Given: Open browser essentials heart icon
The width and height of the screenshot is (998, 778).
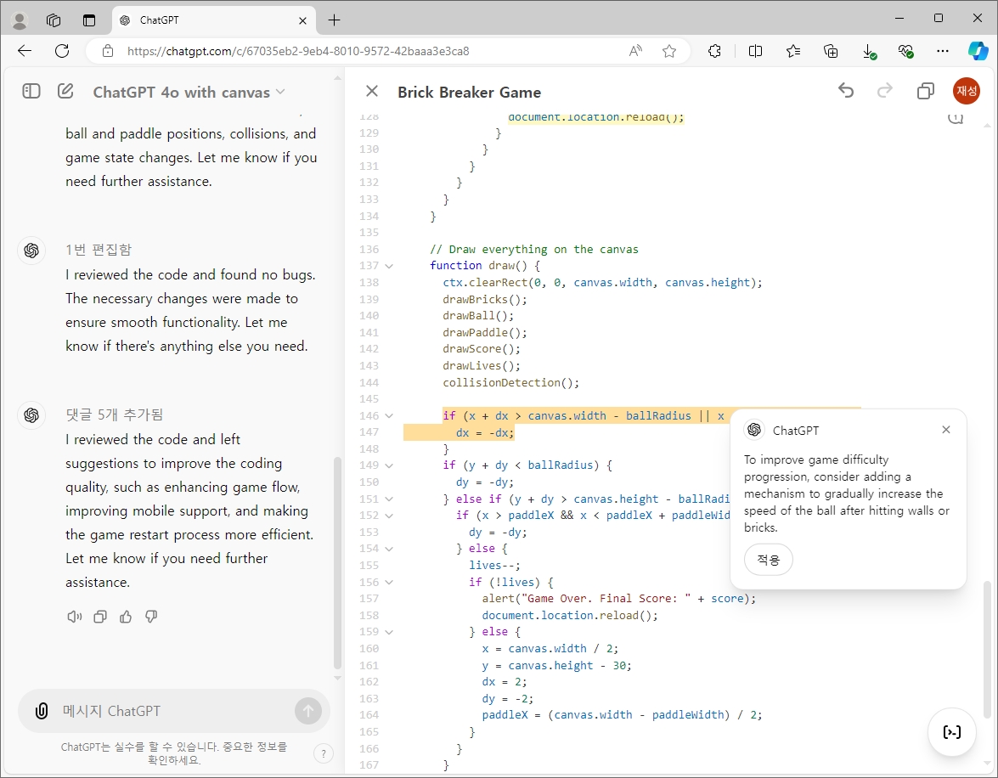Looking at the screenshot, I should click(x=905, y=51).
